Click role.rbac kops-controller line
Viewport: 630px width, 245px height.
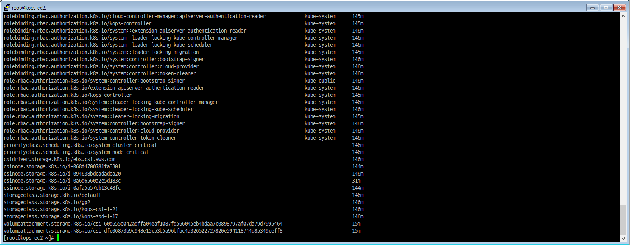184,95
